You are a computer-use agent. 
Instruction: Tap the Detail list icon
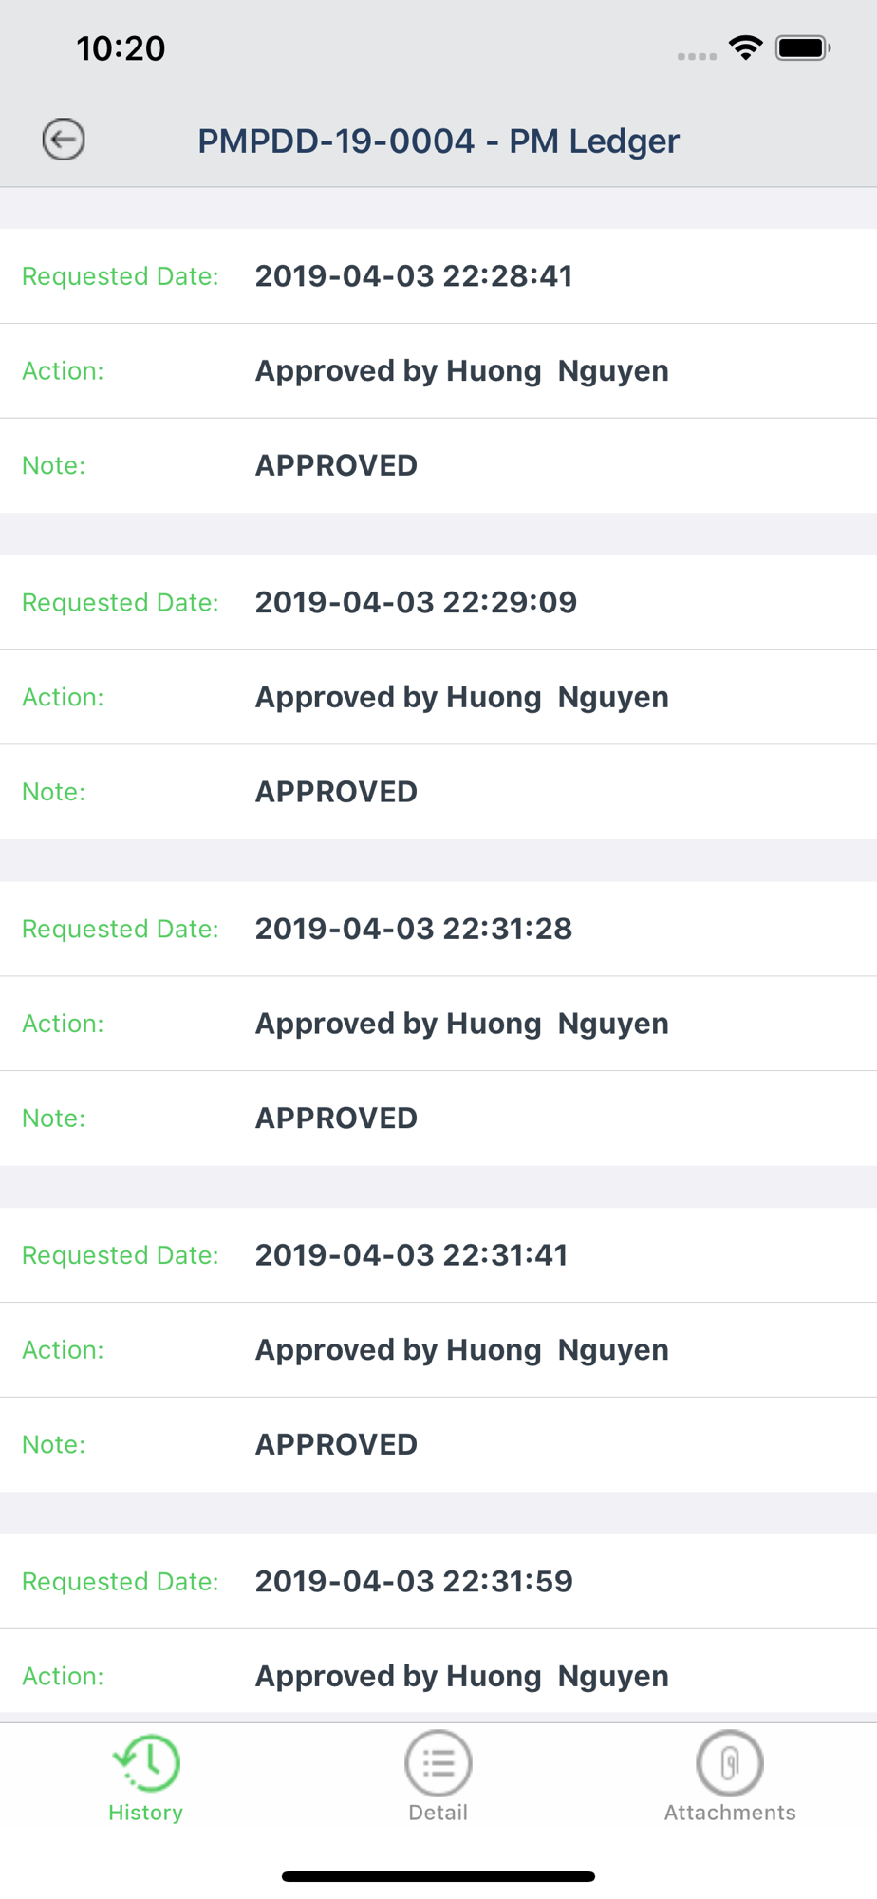tap(438, 1762)
